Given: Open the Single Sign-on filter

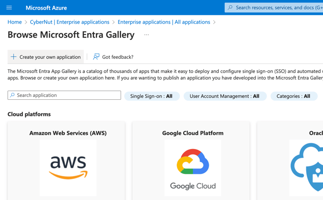Looking at the screenshot, I should [151, 96].
